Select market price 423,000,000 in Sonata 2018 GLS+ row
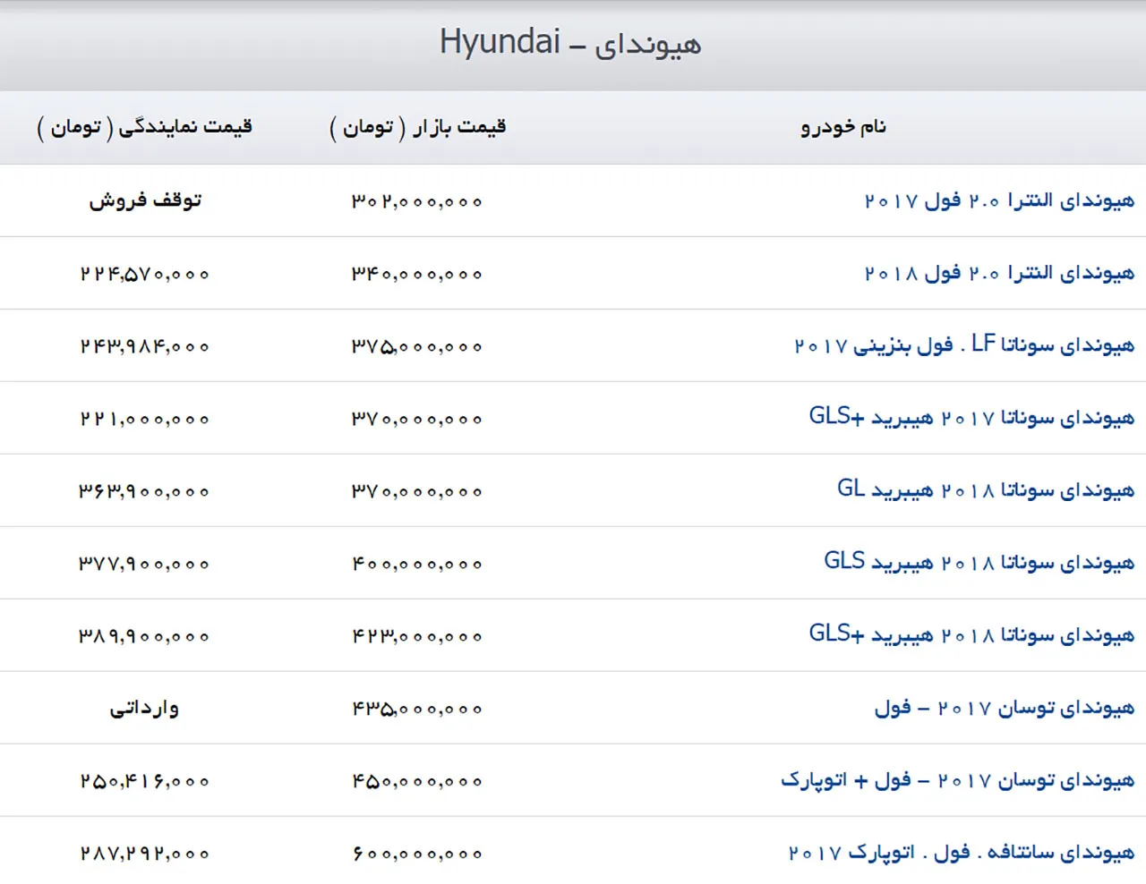This screenshot has height=884, width=1146. click(x=416, y=637)
